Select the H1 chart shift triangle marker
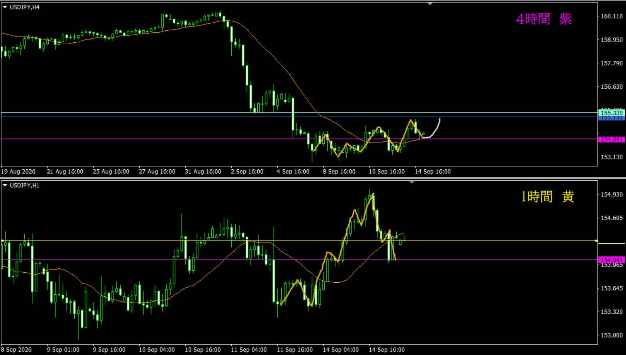 tap(411, 182)
